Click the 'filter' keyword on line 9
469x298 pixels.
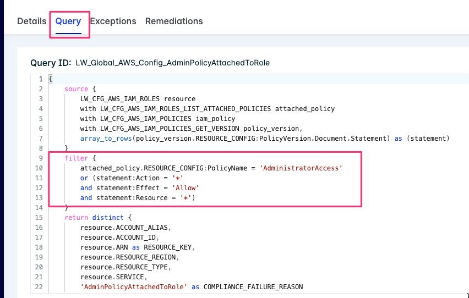(74, 158)
